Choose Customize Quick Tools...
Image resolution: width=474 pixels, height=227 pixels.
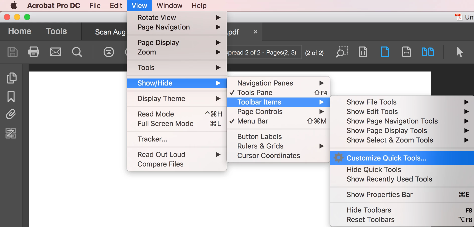coord(402,158)
